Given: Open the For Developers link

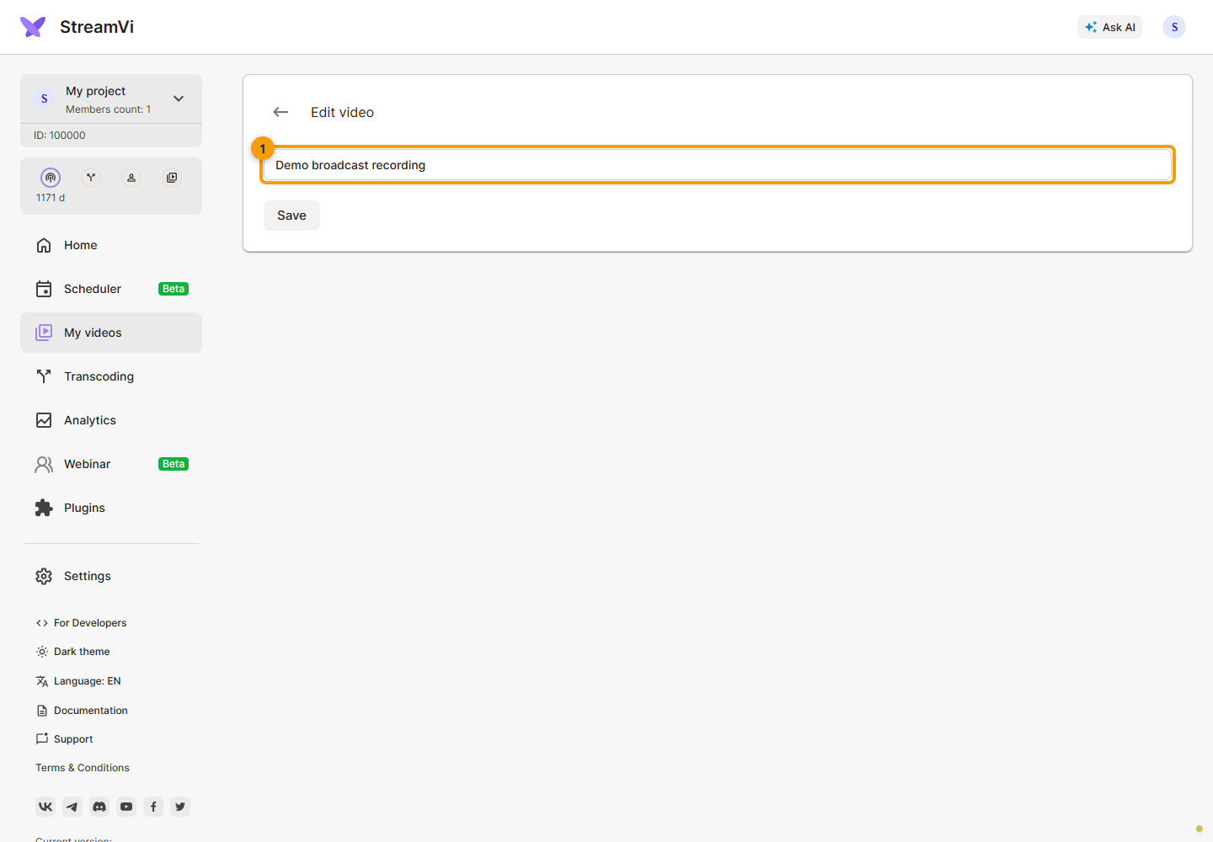Looking at the screenshot, I should click(81, 623).
